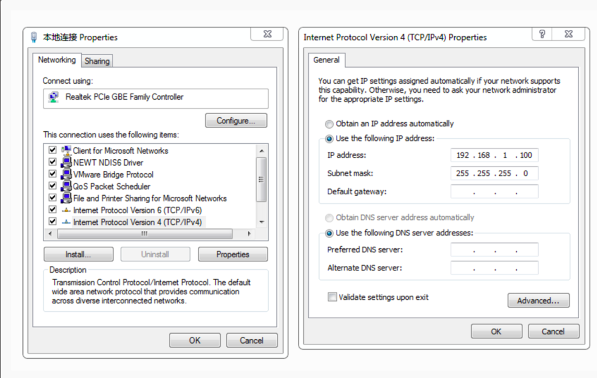Close the IPv4 Properties window
The width and height of the screenshot is (597, 378).
coord(568,34)
